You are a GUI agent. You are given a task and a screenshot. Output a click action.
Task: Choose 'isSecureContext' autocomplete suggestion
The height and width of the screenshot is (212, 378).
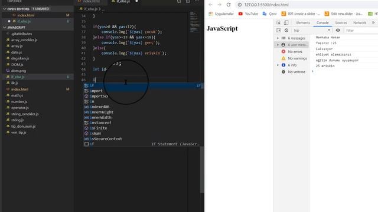coord(144,139)
